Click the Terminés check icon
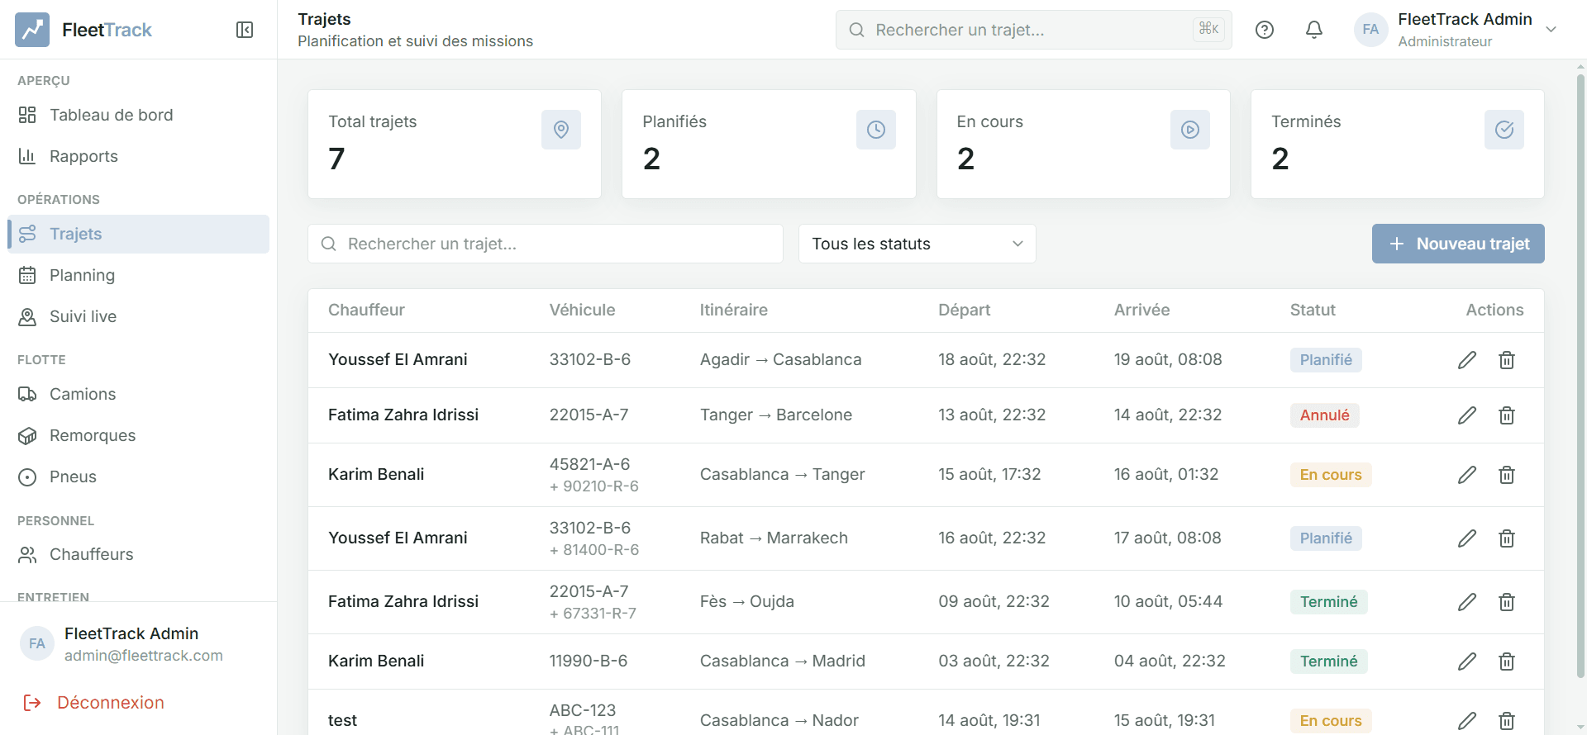The width and height of the screenshot is (1587, 735). 1504,130
